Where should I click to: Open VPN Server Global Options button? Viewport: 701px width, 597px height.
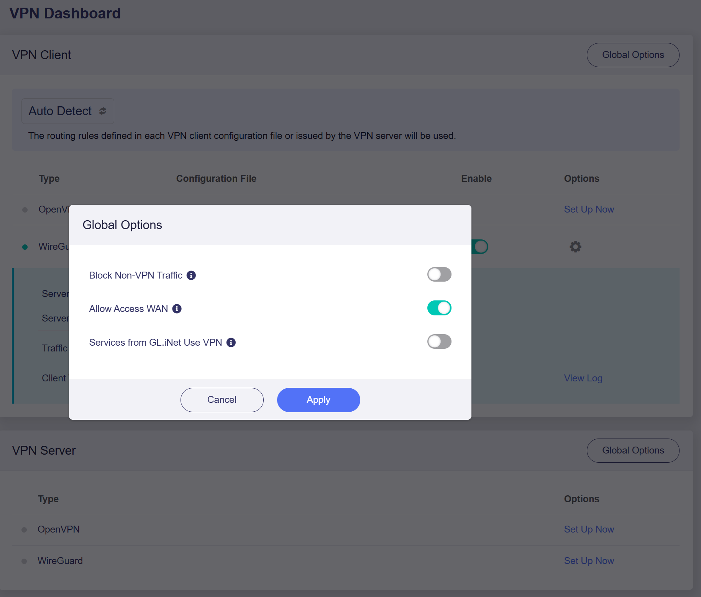[x=633, y=450]
